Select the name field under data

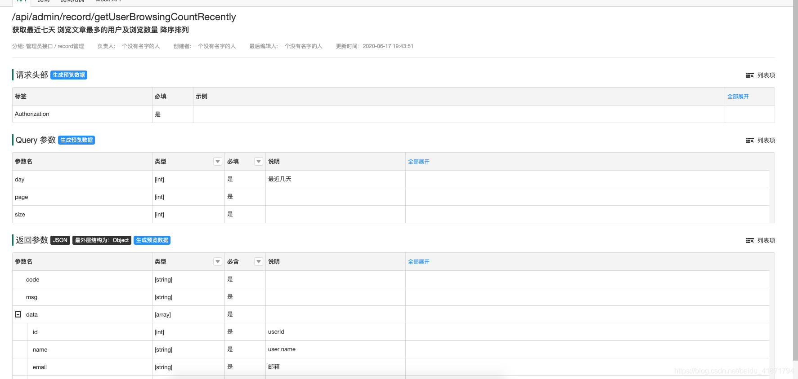40,349
